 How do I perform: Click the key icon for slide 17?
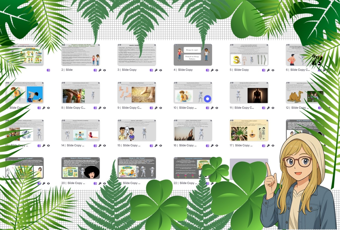pyautogui.click(x=268, y=146)
